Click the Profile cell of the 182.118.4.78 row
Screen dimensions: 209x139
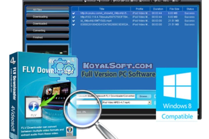tap(141, 17)
